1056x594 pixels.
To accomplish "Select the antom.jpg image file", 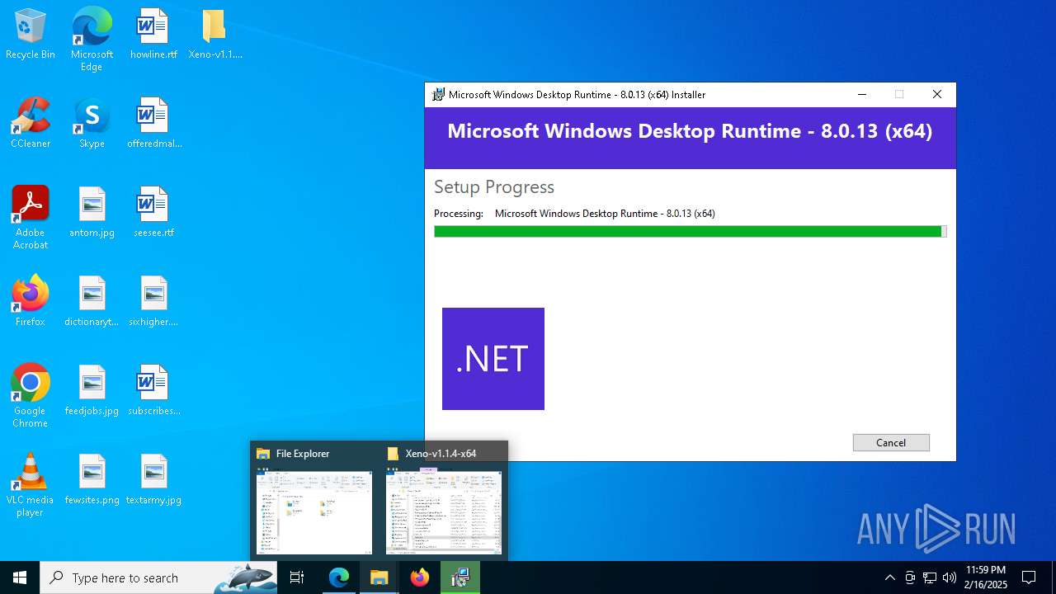I will coord(92,213).
